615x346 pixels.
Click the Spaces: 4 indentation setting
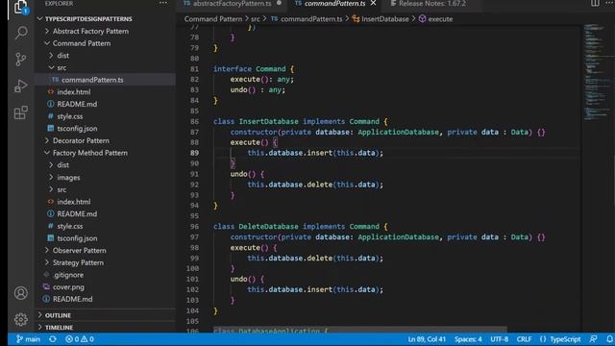click(x=468, y=339)
